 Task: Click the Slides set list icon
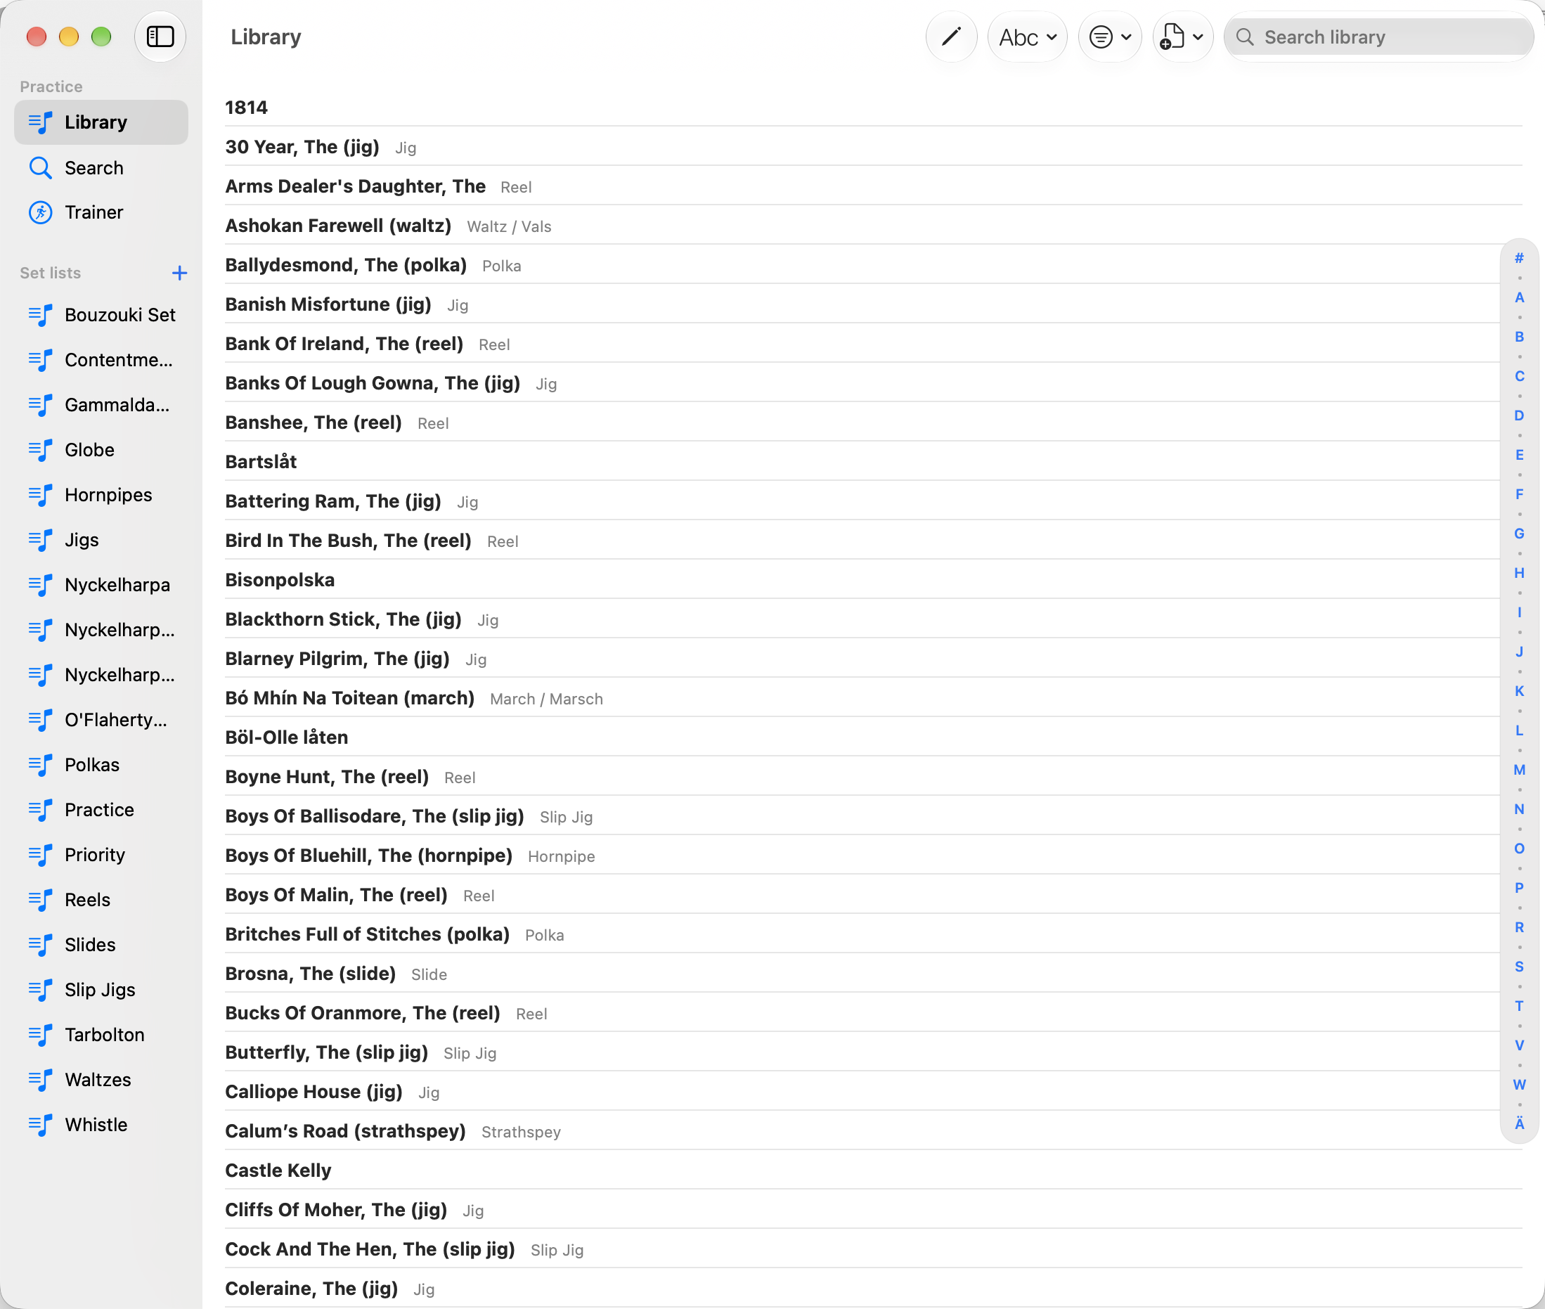tap(41, 945)
